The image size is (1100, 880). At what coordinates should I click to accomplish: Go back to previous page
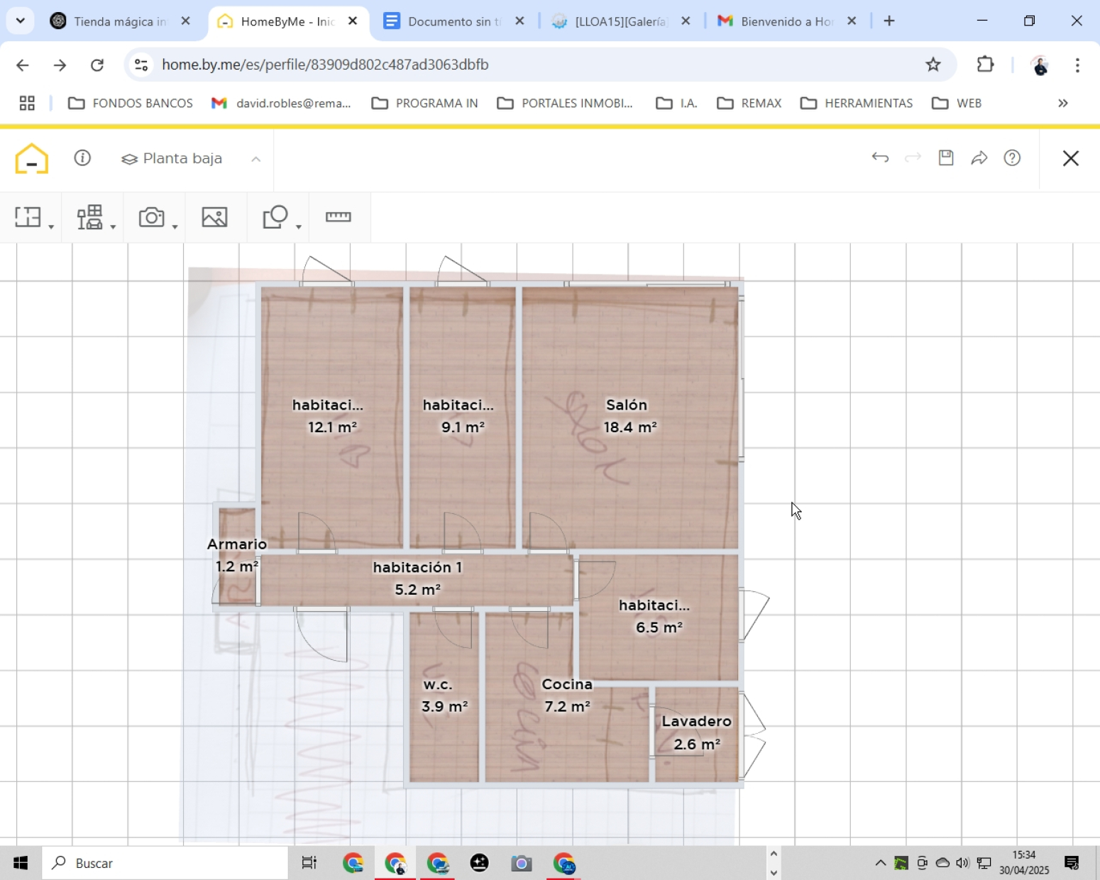click(x=23, y=65)
